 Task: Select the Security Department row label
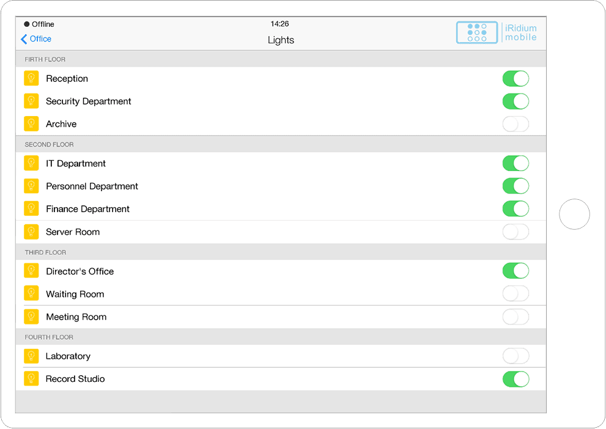89,101
